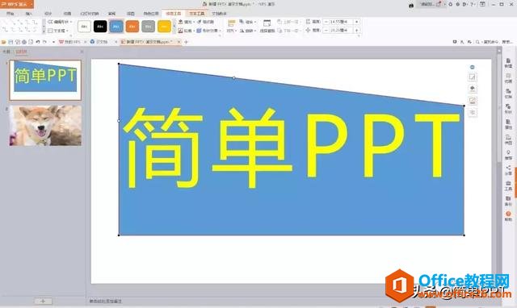Click the redo arrow icon

[44, 42]
